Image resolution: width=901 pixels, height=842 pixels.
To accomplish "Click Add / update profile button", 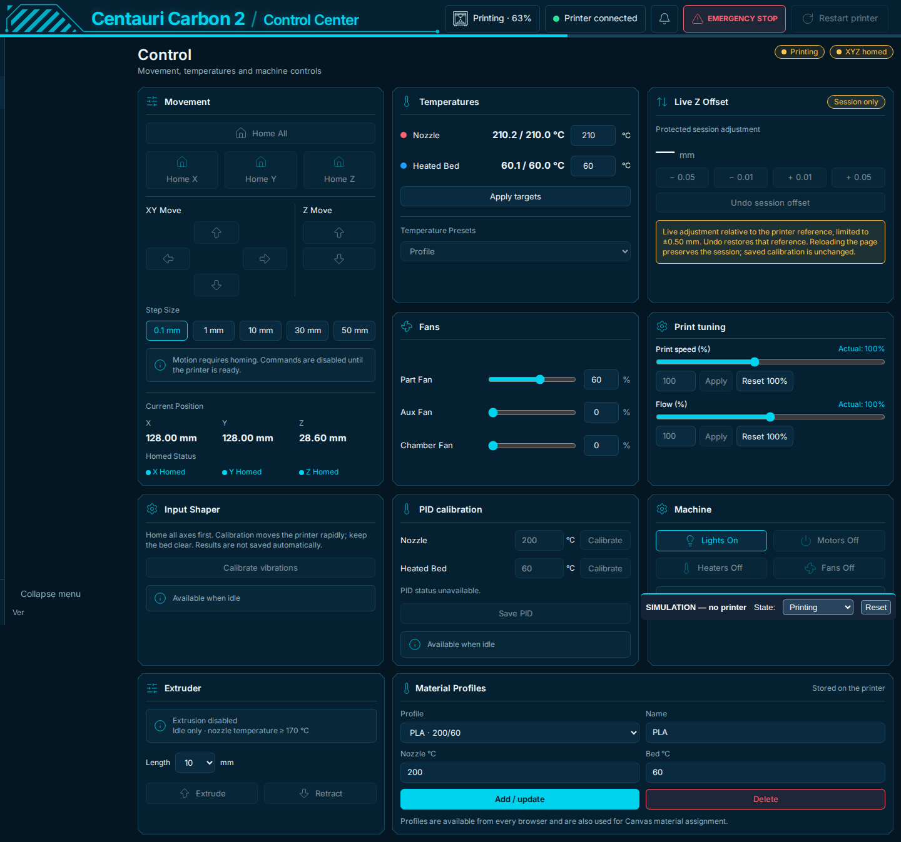I will [520, 799].
